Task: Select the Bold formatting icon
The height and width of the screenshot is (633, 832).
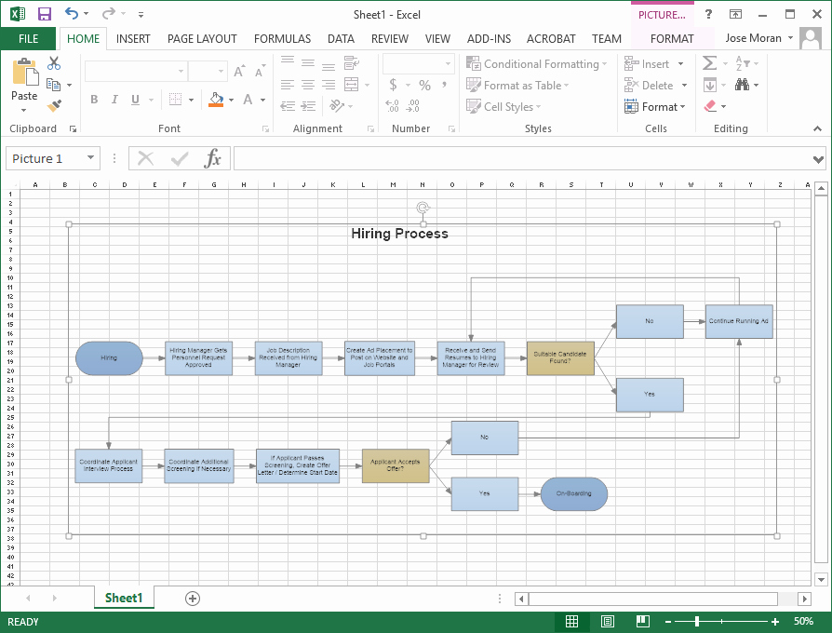Action: [93, 99]
